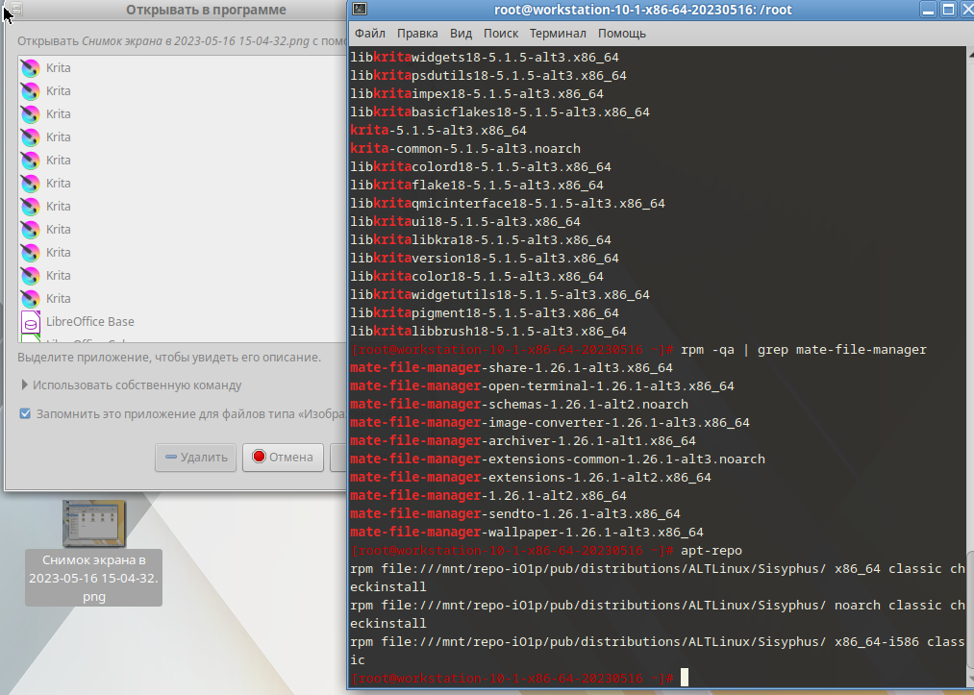Open the Поиск menu in the terminal
974x695 pixels.
pos(501,33)
